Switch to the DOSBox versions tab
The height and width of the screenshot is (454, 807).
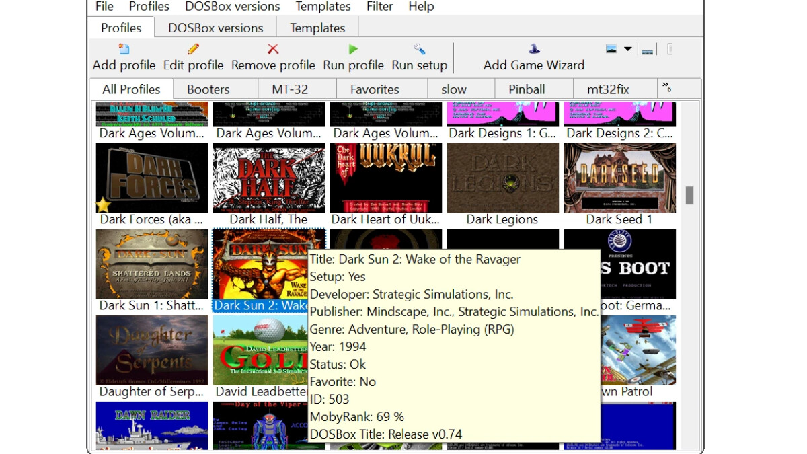(x=216, y=28)
